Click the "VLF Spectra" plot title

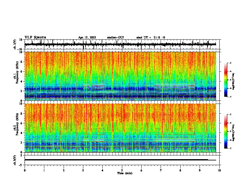tap(35, 37)
